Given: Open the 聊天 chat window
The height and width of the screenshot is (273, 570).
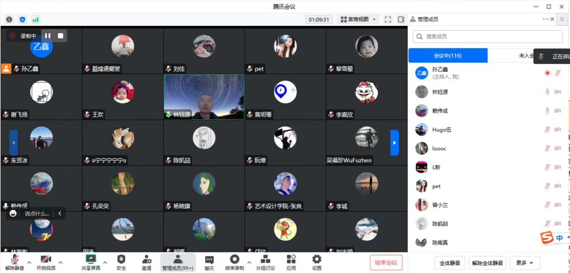Looking at the screenshot, I should coord(209,262).
